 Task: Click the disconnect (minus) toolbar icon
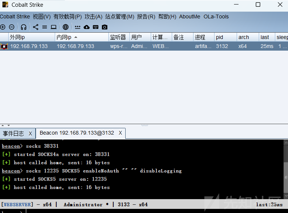pos(12,27)
